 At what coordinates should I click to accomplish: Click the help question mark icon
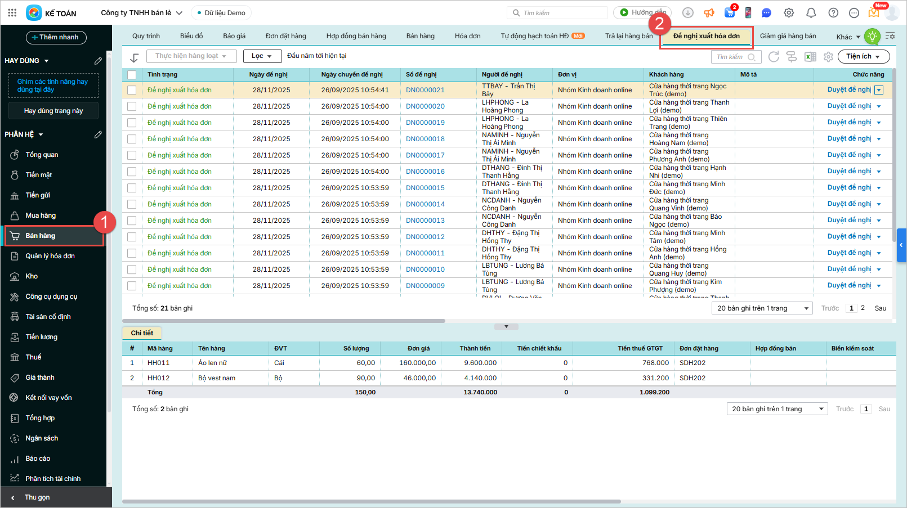833,13
